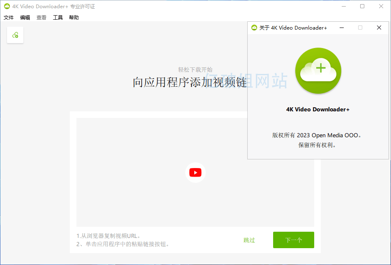The height and width of the screenshot is (265, 391).
Task: Open the 查看 menu
Action: click(x=41, y=18)
